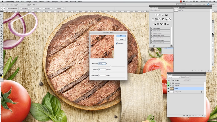Viewport: 217px width, 122px height.
Task: Hide the COLOR group with eye icon
Action: [x=168, y=86]
